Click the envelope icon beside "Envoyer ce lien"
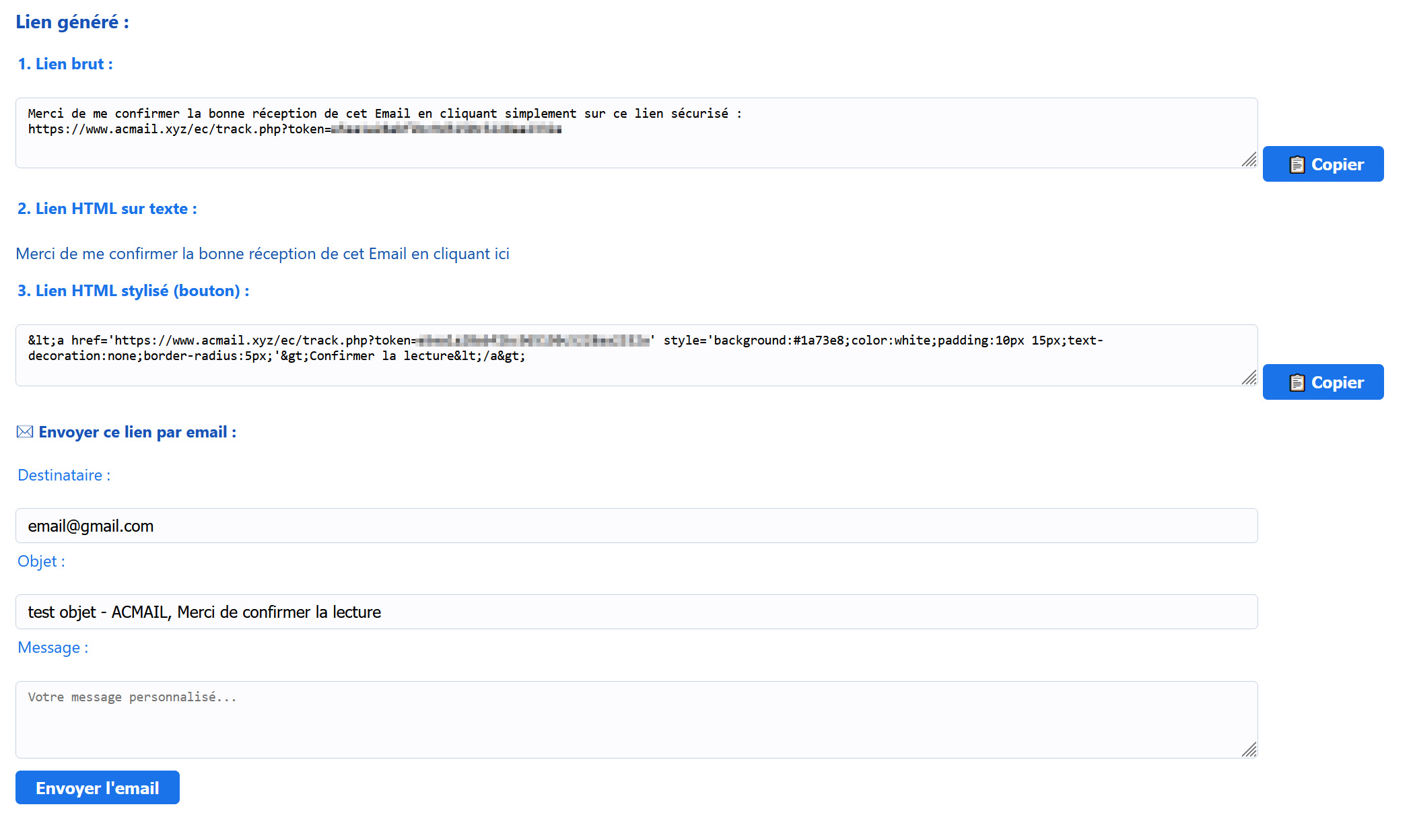The image size is (1413, 815). tap(25, 432)
